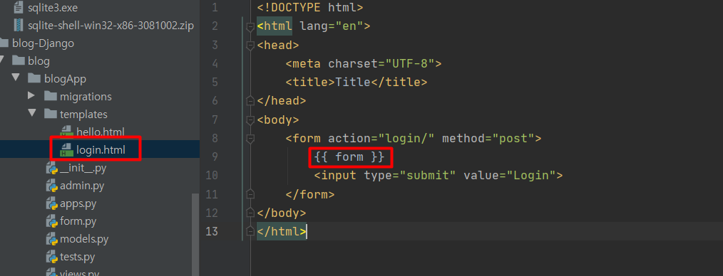Fold the head tag on line 3
Screen dimensions: 723x276
[250, 46]
